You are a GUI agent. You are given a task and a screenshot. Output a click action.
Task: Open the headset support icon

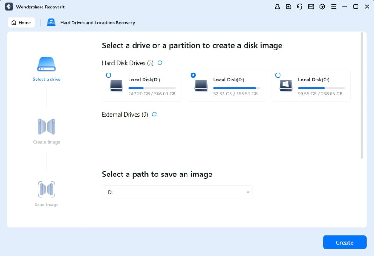click(300, 7)
